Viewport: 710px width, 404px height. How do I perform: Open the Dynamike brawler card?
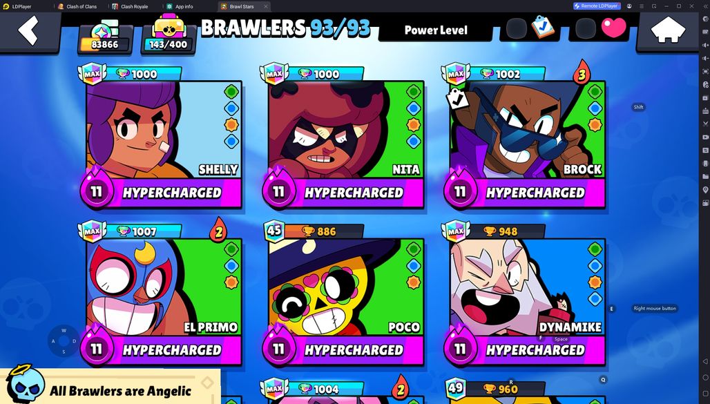click(526, 294)
